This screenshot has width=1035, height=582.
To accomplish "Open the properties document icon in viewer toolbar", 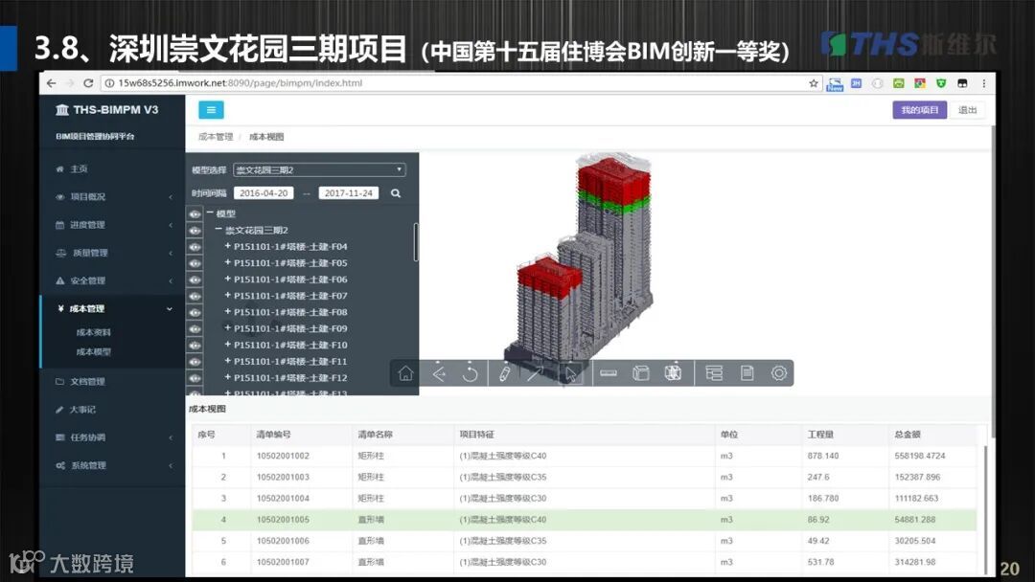I will coord(747,373).
